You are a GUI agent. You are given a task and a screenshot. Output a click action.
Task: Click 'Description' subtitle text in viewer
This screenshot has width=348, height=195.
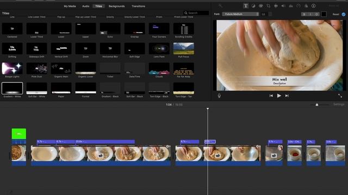click(x=279, y=83)
